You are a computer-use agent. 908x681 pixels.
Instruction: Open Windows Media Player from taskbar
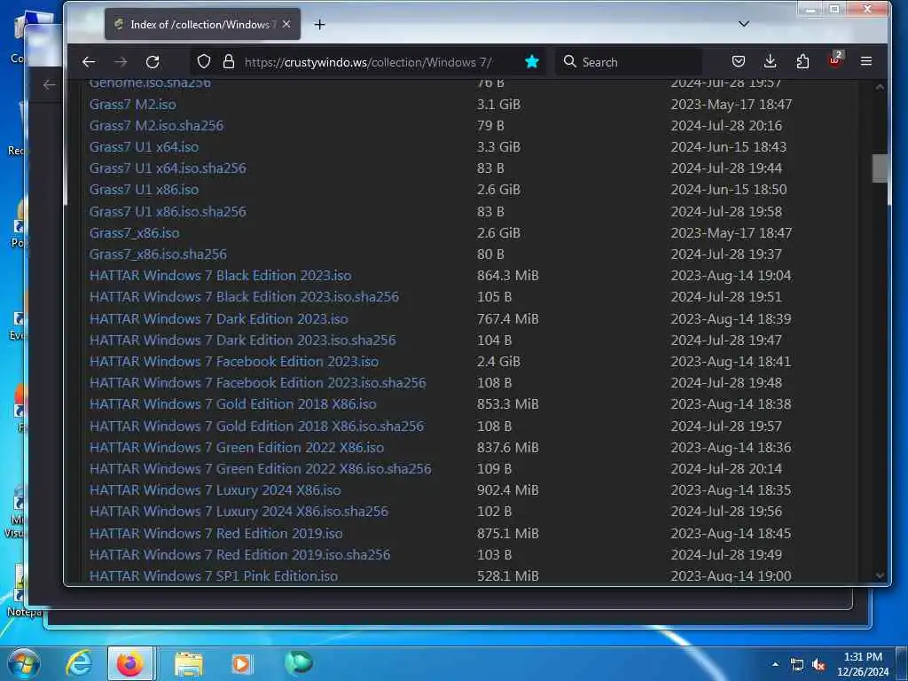pyautogui.click(x=241, y=664)
